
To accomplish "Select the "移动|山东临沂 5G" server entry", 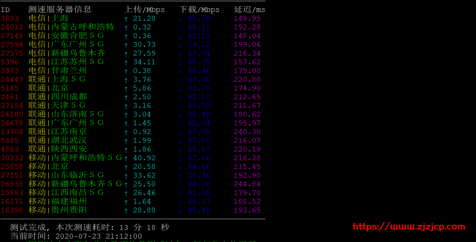I will point(66,175).
